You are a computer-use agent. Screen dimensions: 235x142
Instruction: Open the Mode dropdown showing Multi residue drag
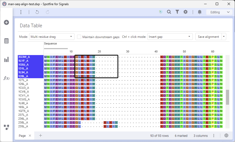pyautogui.click(x=52, y=37)
